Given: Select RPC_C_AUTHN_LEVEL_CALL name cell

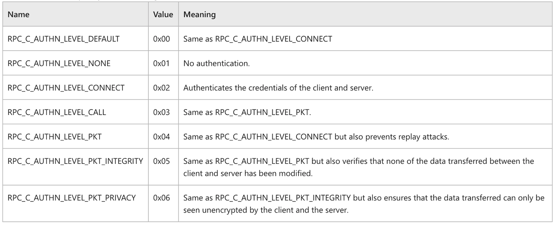Looking at the screenshot, I should click(x=57, y=112).
